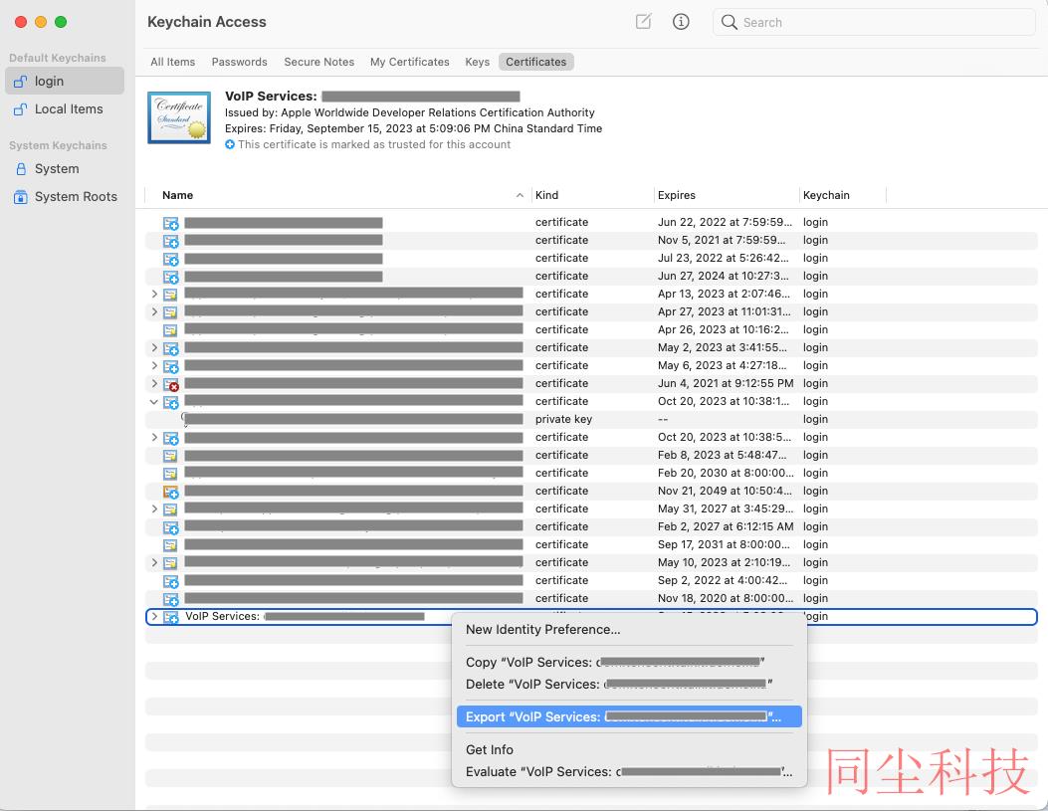1048x811 pixels.
Task: Click the info (i) toolbar icon
Action: click(x=681, y=21)
